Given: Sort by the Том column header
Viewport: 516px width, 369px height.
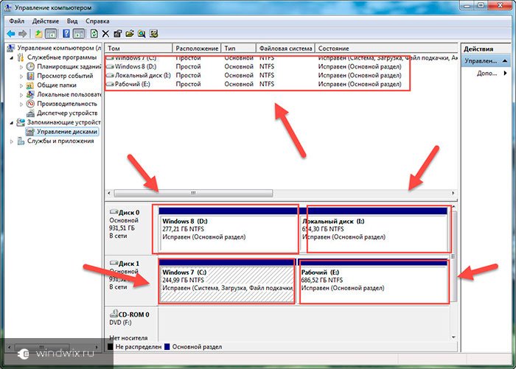Looking at the screenshot, I should pyautogui.click(x=139, y=49).
